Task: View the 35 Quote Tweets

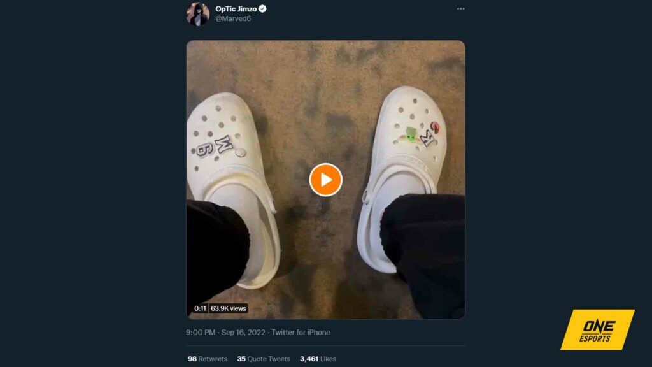Action: [x=263, y=359]
